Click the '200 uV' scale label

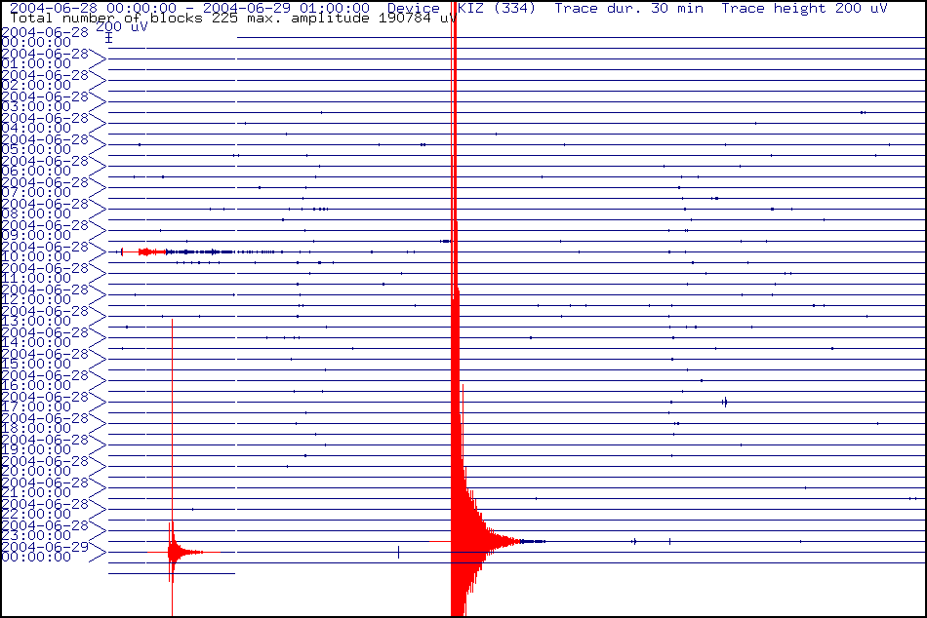coord(122,27)
